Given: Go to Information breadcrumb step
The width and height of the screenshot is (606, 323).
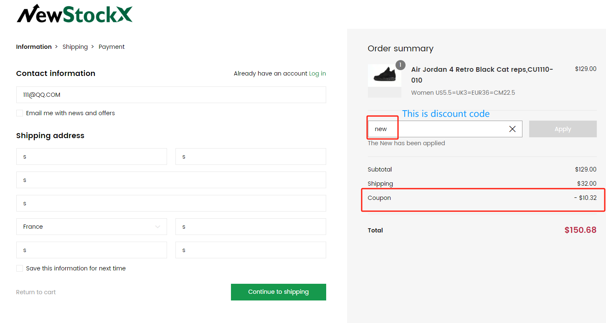Looking at the screenshot, I should 34,47.
